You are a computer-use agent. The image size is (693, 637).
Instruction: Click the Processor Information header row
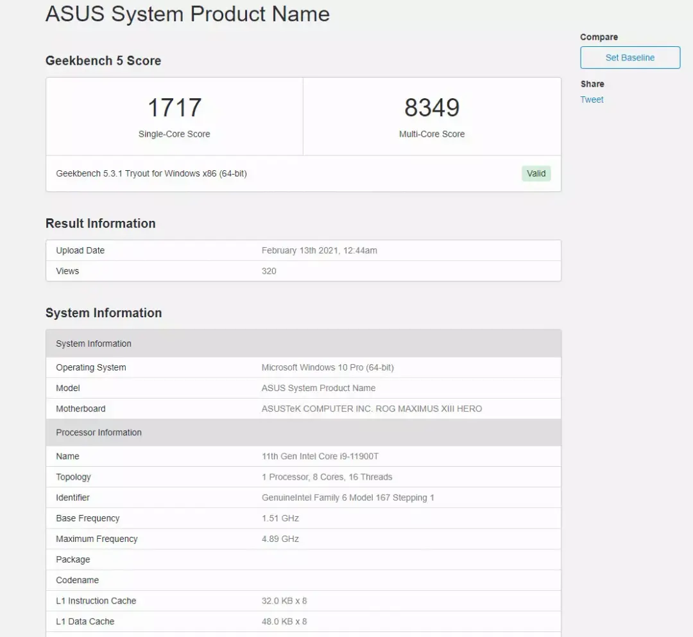303,433
